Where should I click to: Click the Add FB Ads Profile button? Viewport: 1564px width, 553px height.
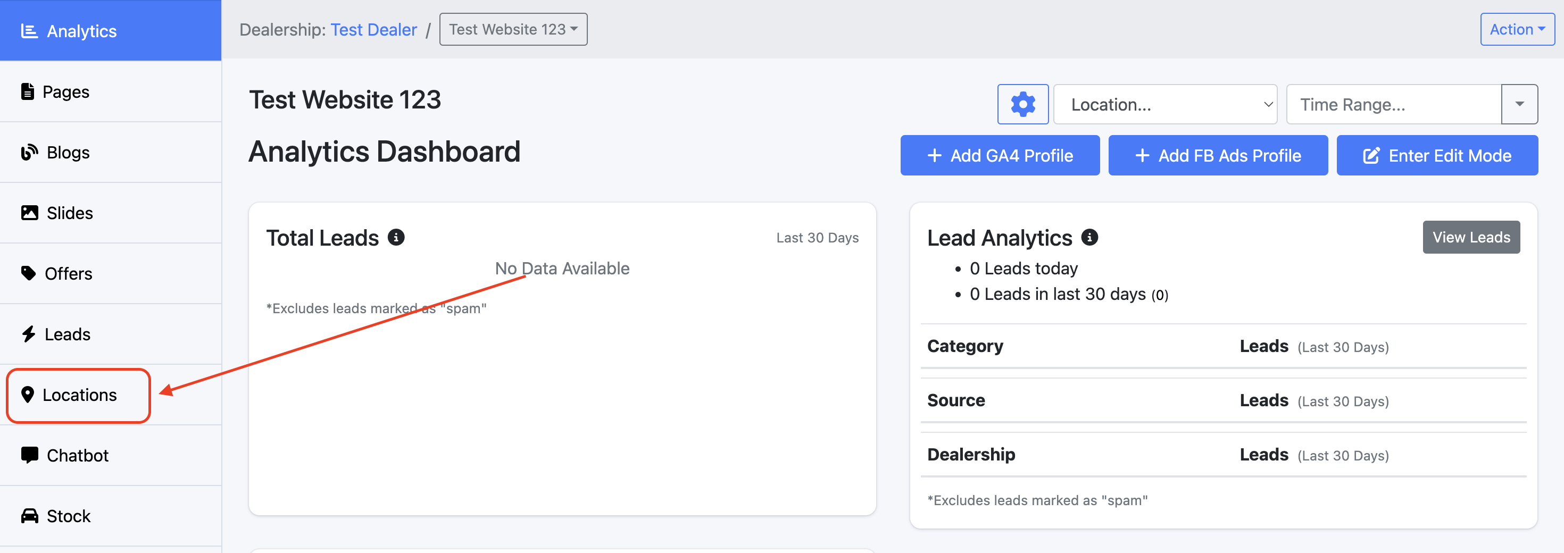click(x=1217, y=155)
